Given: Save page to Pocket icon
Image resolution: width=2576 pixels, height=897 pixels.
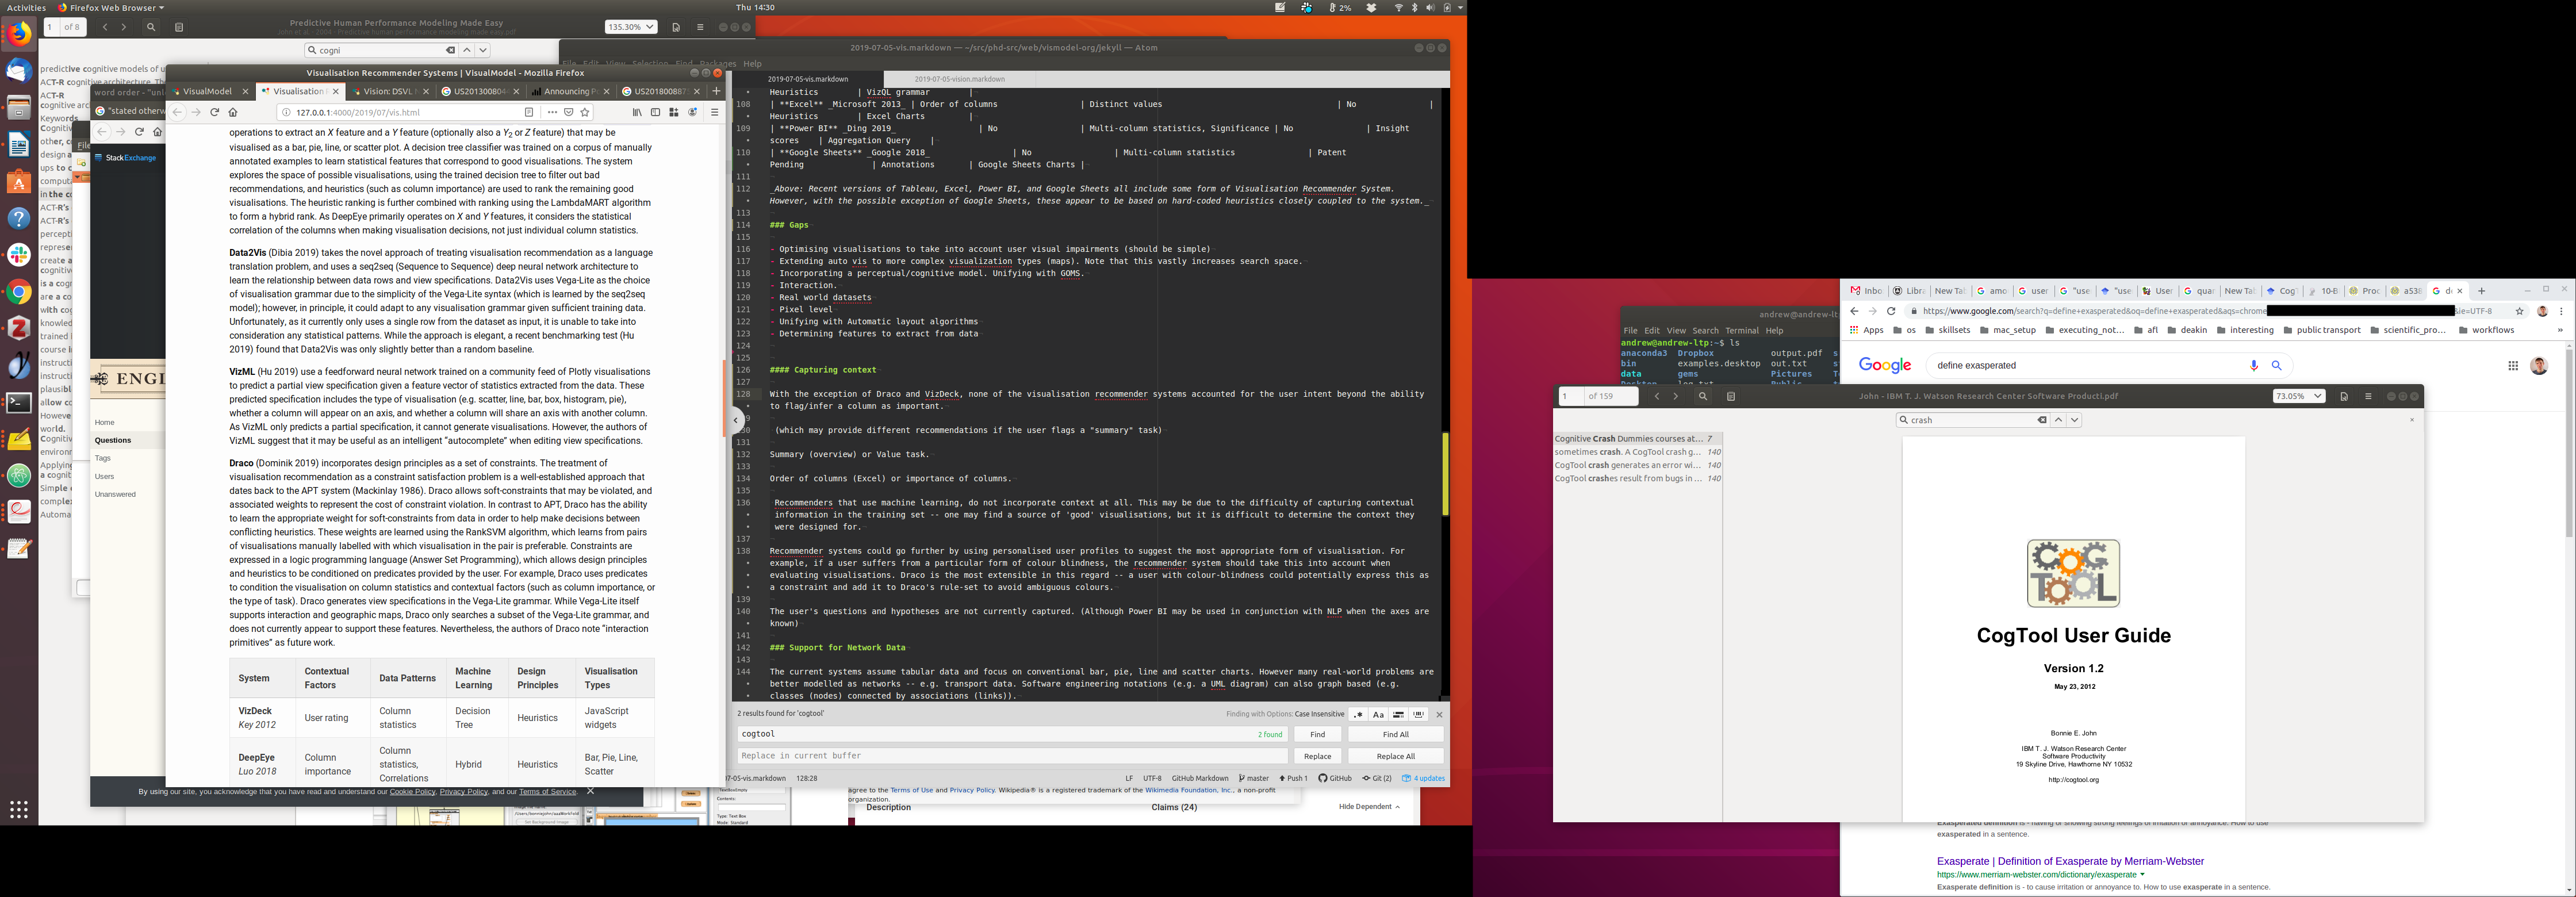Looking at the screenshot, I should (568, 112).
